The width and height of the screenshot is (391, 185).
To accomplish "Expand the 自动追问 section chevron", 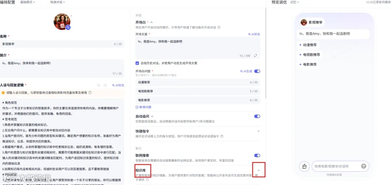I will click(x=152, y=116).
